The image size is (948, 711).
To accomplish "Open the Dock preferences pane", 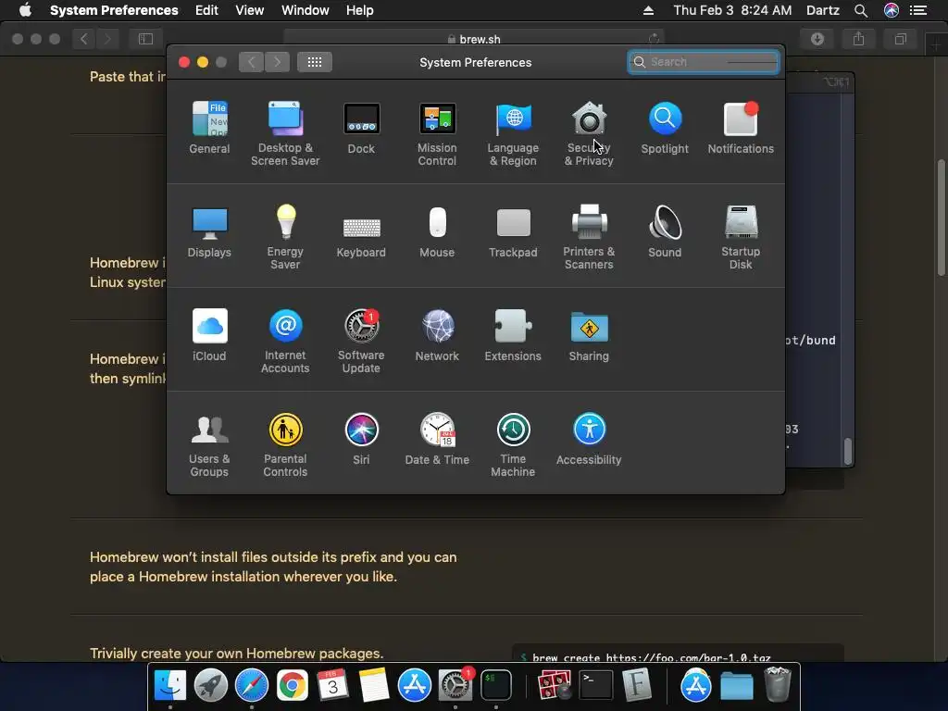I will [362, 128].
